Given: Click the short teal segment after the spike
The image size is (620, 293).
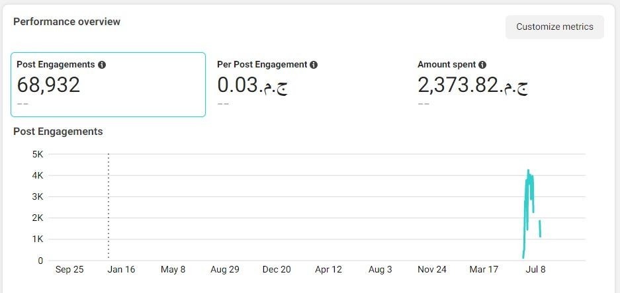Looking at the screenshot, I should pyautogui.click(x=540, y=229).
